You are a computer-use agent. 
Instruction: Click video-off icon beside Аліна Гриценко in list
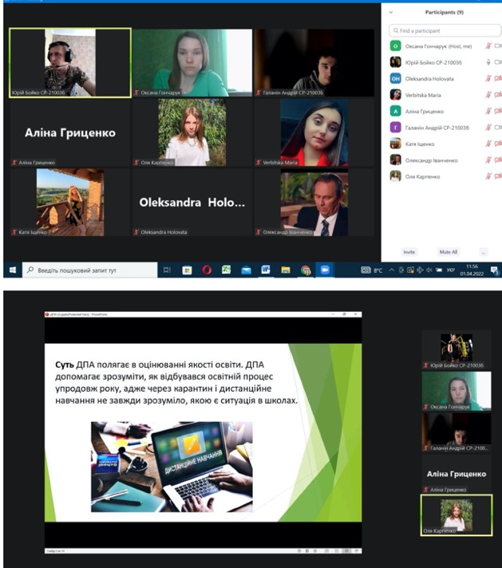498,111
